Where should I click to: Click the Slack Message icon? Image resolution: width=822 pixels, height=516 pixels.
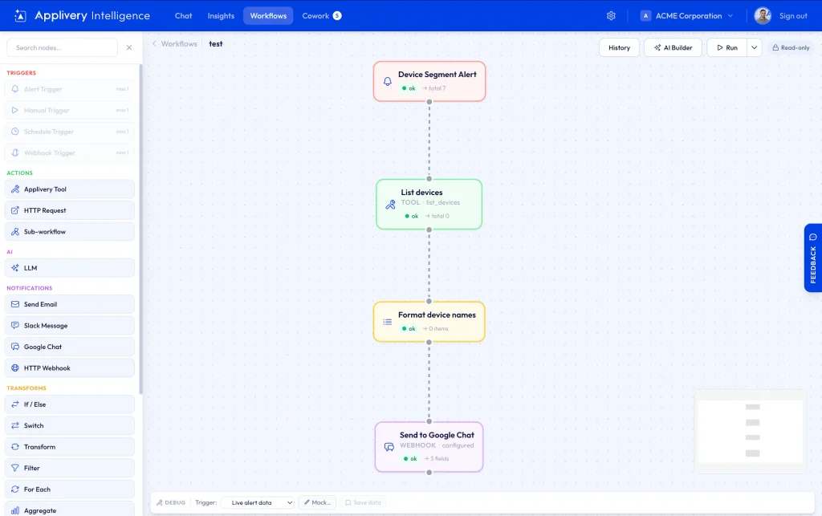click(x=15, y=325)
